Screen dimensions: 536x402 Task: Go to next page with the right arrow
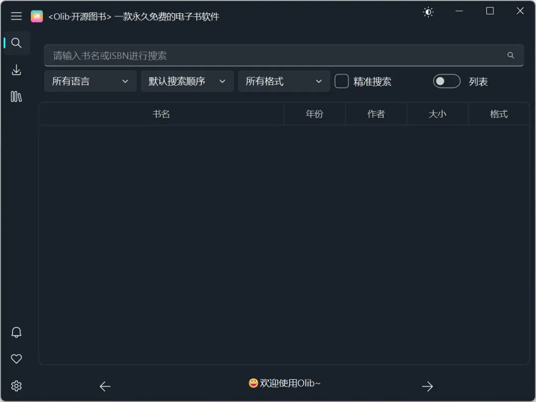tap(427, 386)
